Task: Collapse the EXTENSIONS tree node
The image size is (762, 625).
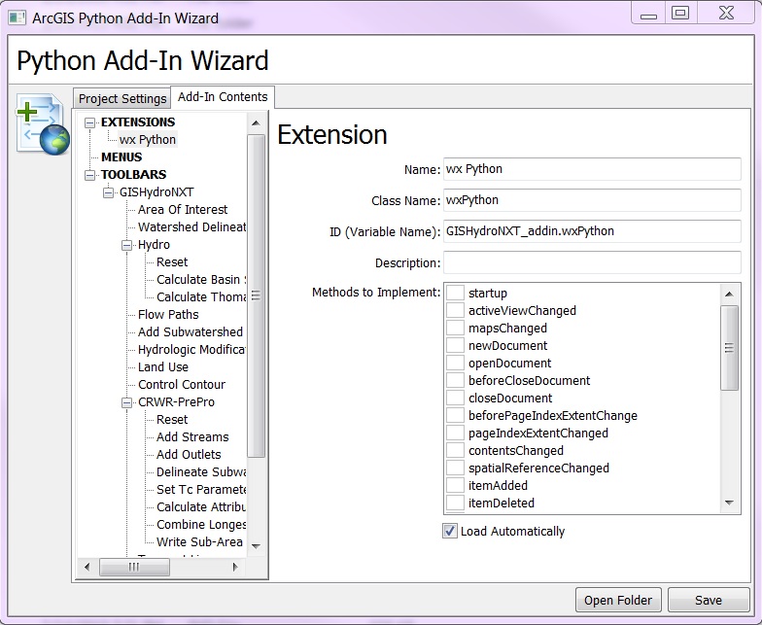Action: [89, 122]
